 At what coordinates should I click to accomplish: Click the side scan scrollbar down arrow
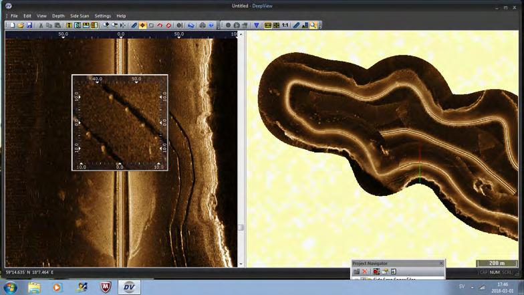click(x=241, y=264)
